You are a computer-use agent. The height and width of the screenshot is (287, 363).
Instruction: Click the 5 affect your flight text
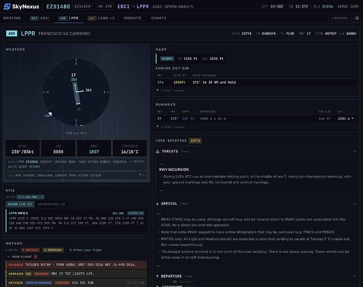[86, 250]
